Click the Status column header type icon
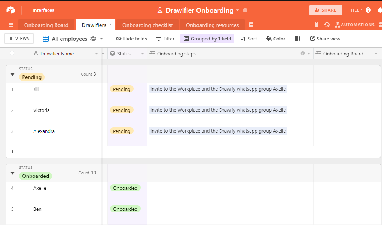The width and height of the screenshot is (382, 225). (113, 53)
